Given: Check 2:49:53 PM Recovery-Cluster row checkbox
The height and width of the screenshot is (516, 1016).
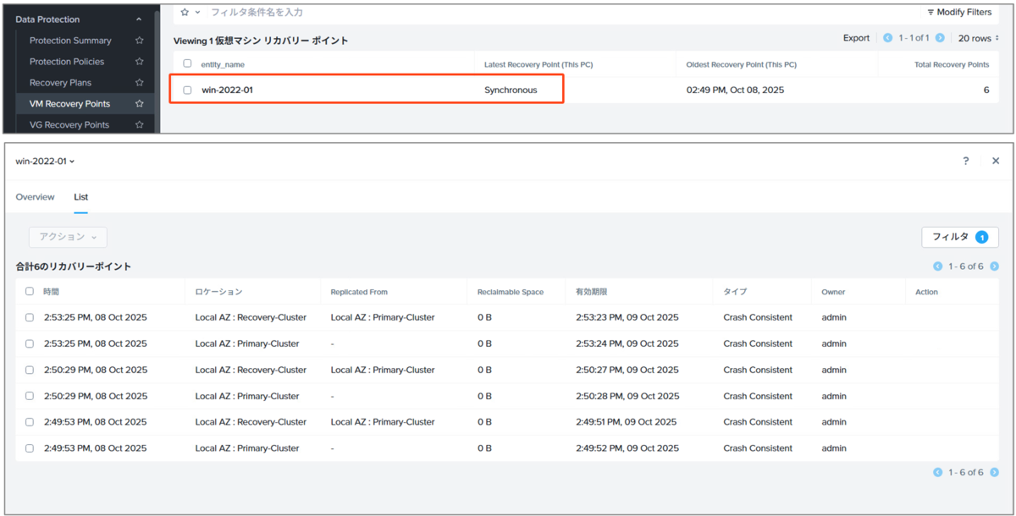Looking at the screenshot, I should (30, 422).
